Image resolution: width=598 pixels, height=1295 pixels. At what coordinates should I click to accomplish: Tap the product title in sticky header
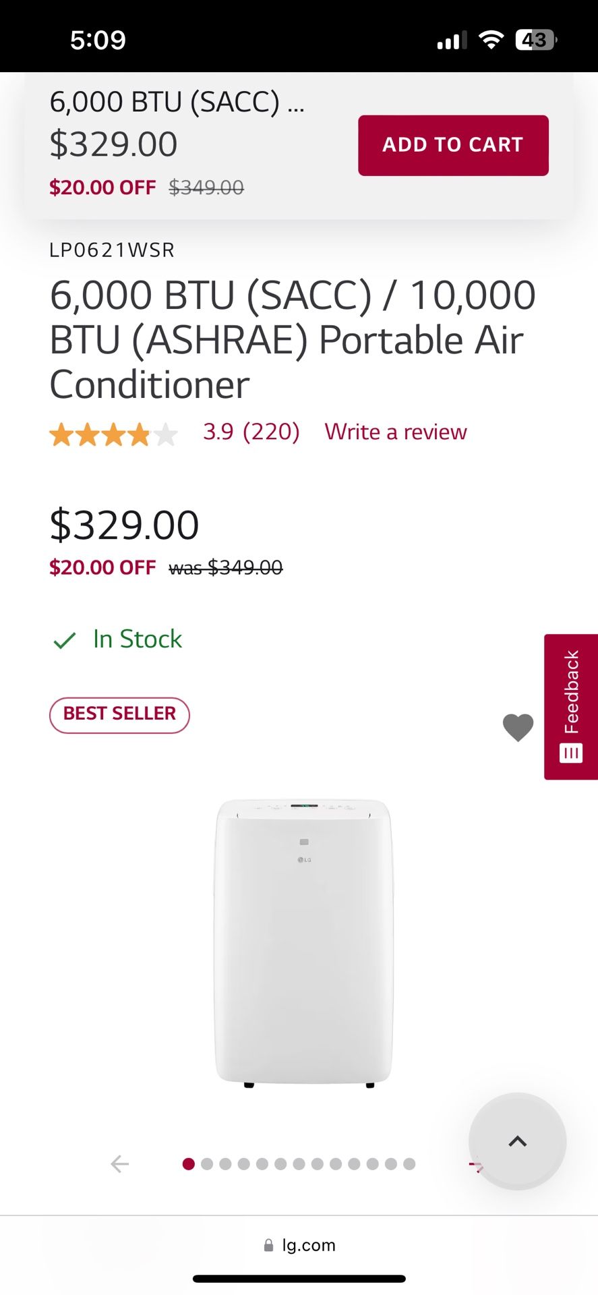[x=177, y=102]
